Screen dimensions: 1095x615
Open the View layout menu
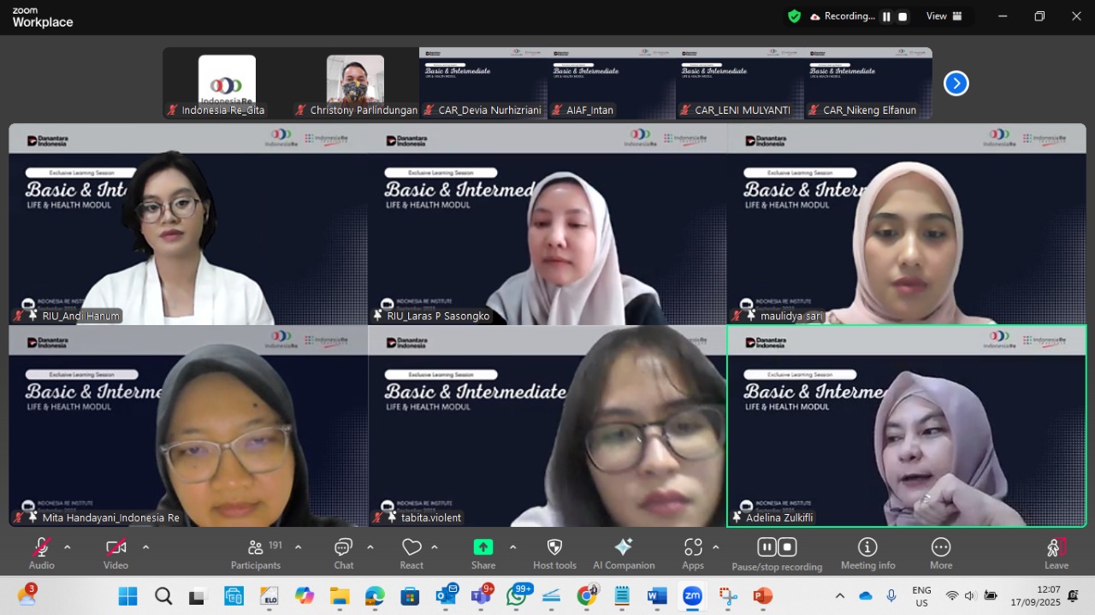[x=944, y=16]
